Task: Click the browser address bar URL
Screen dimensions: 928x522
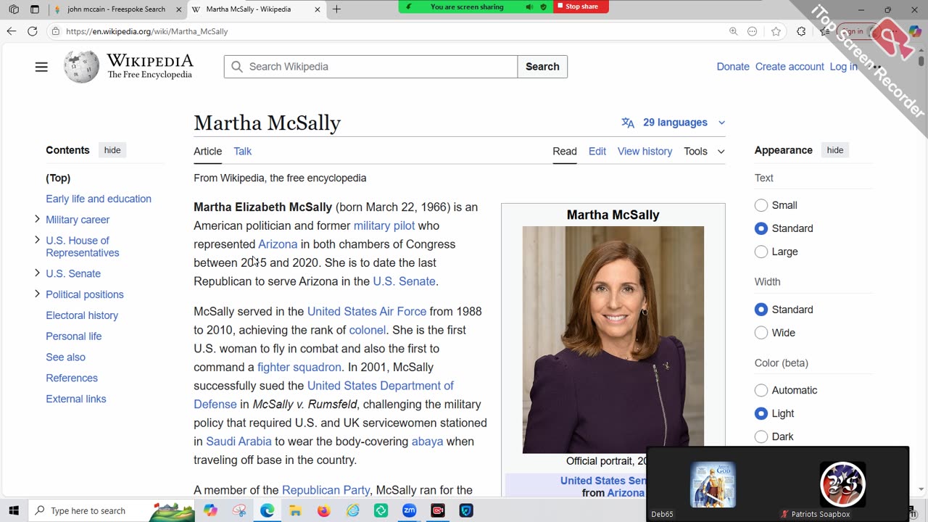Action: click(x=147, y=31)
